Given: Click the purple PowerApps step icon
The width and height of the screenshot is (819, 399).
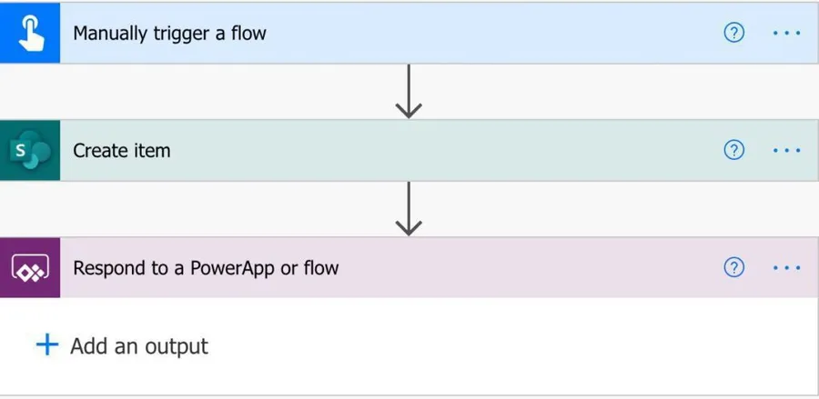Looking at the screenshot, I should [30, 268].
